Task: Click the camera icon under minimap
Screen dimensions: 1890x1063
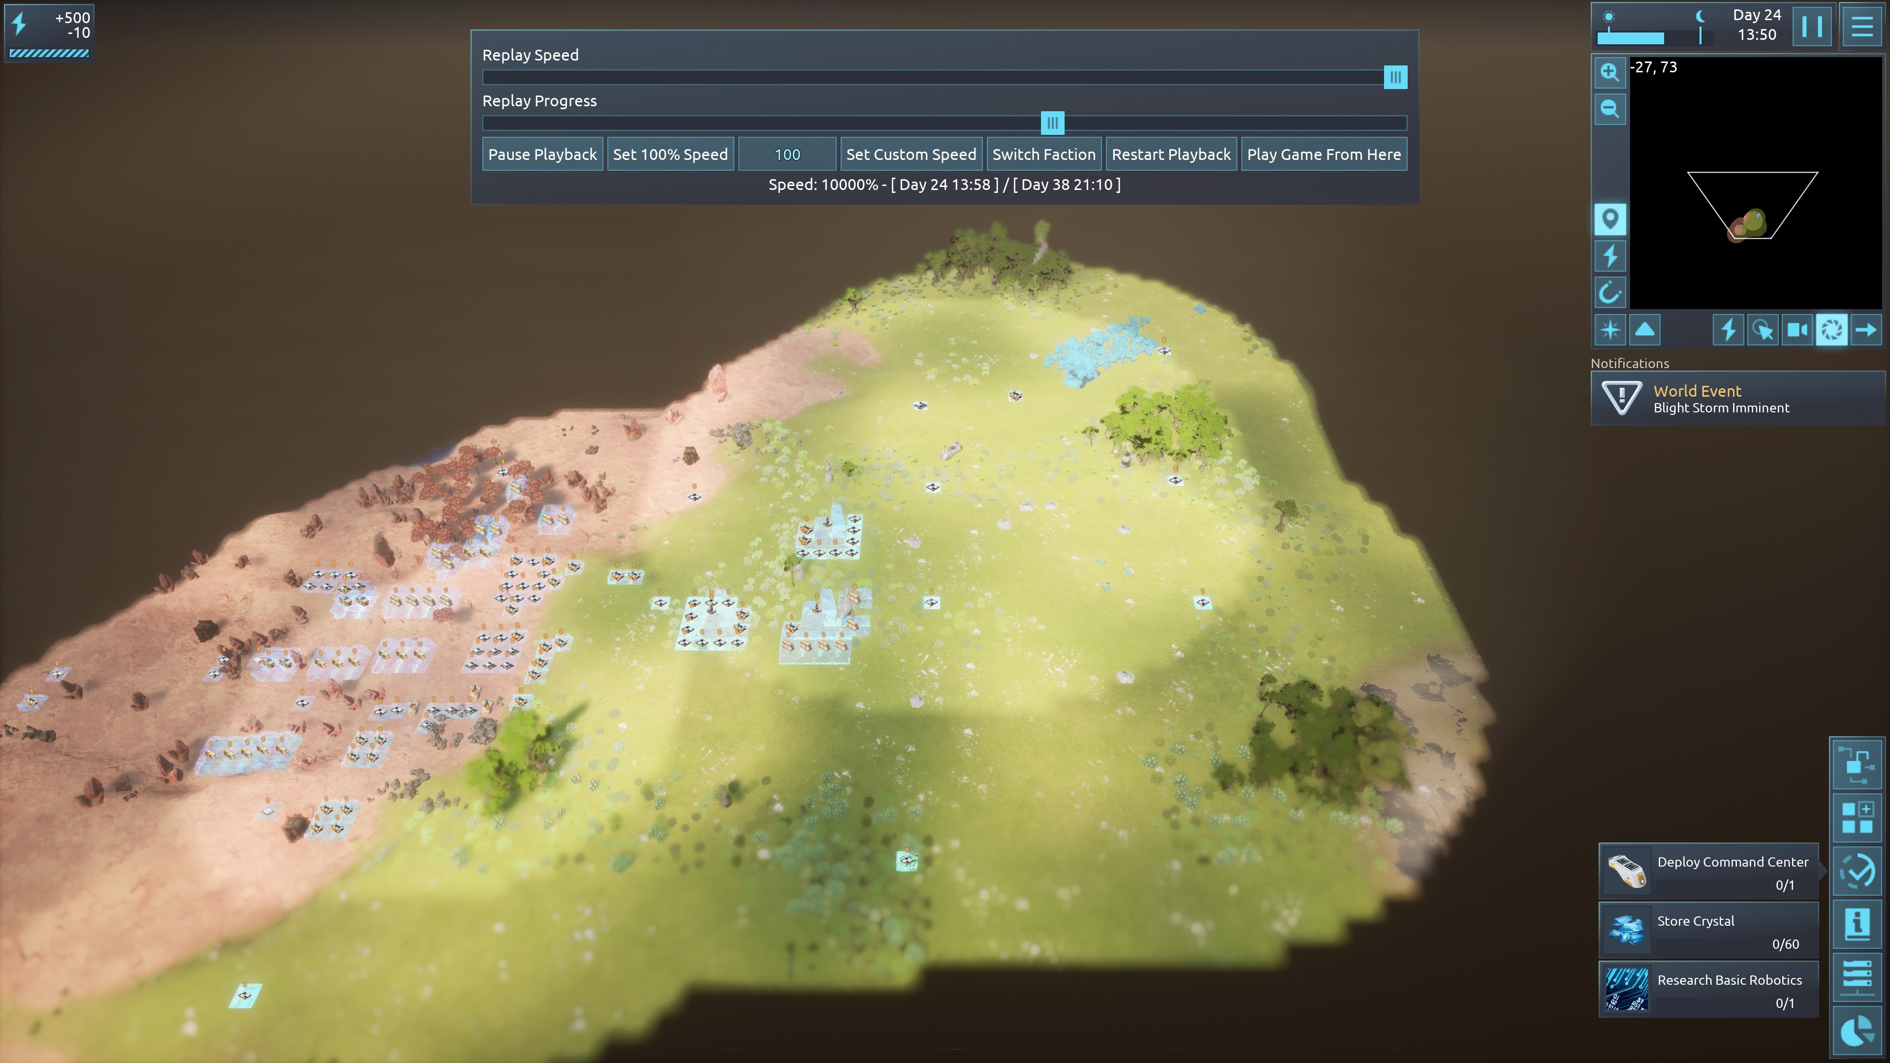Action: tap(1797, 330)
